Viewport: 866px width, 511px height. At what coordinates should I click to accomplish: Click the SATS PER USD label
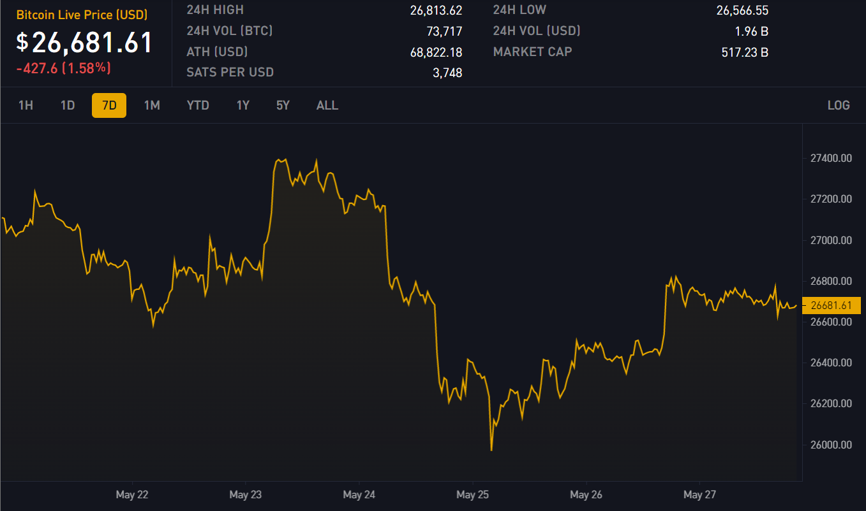(230, 73)
